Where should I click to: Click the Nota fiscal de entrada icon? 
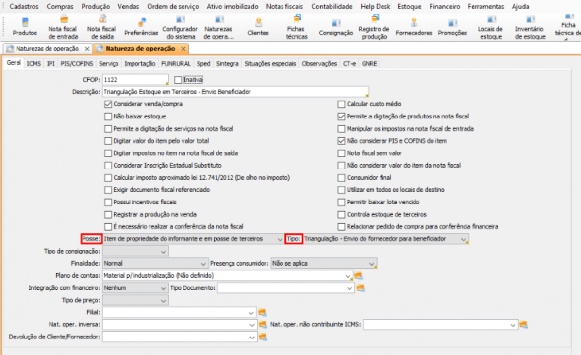pyautogui.click(x=63, y=27)
